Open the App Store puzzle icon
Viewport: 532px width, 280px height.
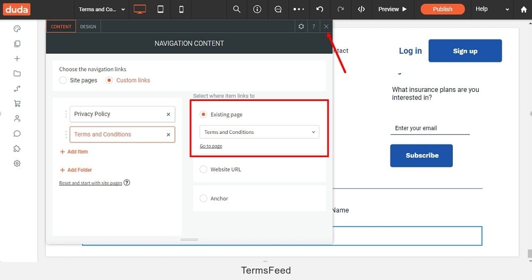coord(17,148)
